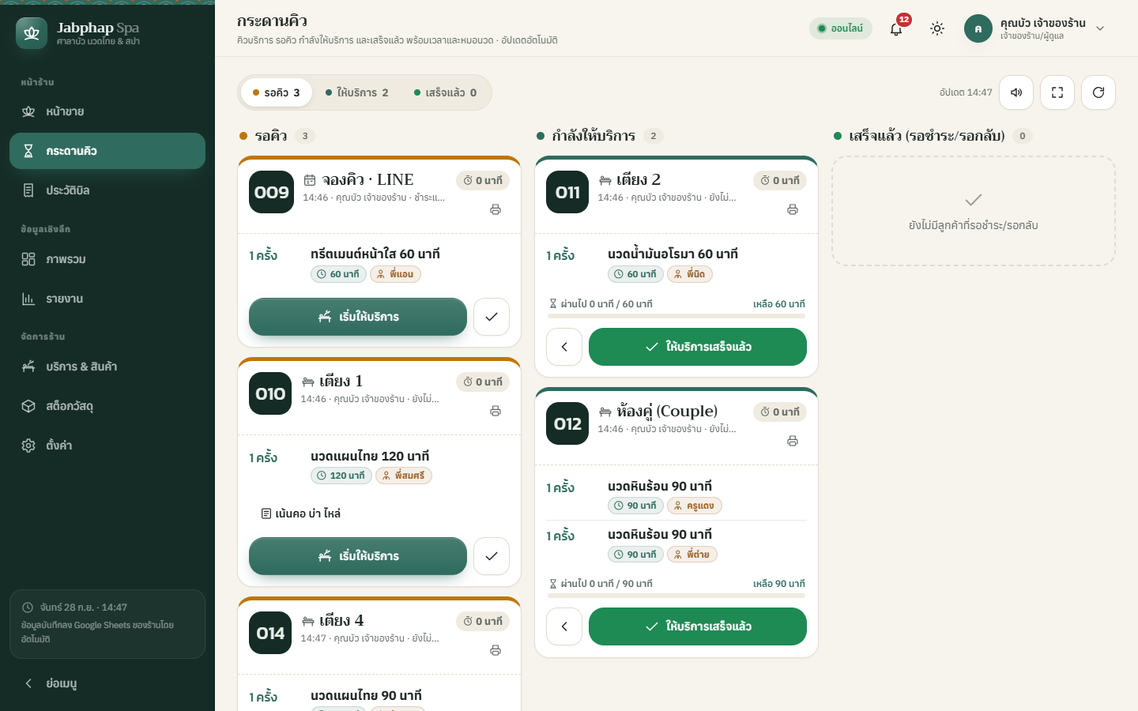Open user account dropdown chevron
Screen dimensions: 1138x711
click(1100, 28)
